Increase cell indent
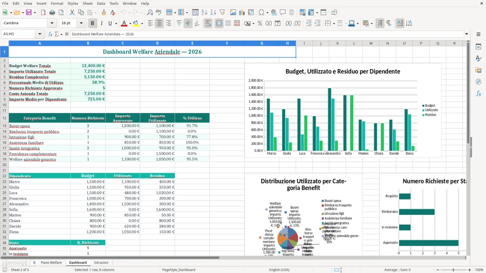Viewport: 486px width, 273px height. [x=309, y=23]
